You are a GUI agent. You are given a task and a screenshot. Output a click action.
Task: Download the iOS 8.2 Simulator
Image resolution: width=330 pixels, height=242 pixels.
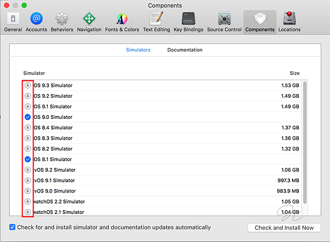[x=28, y=148]
